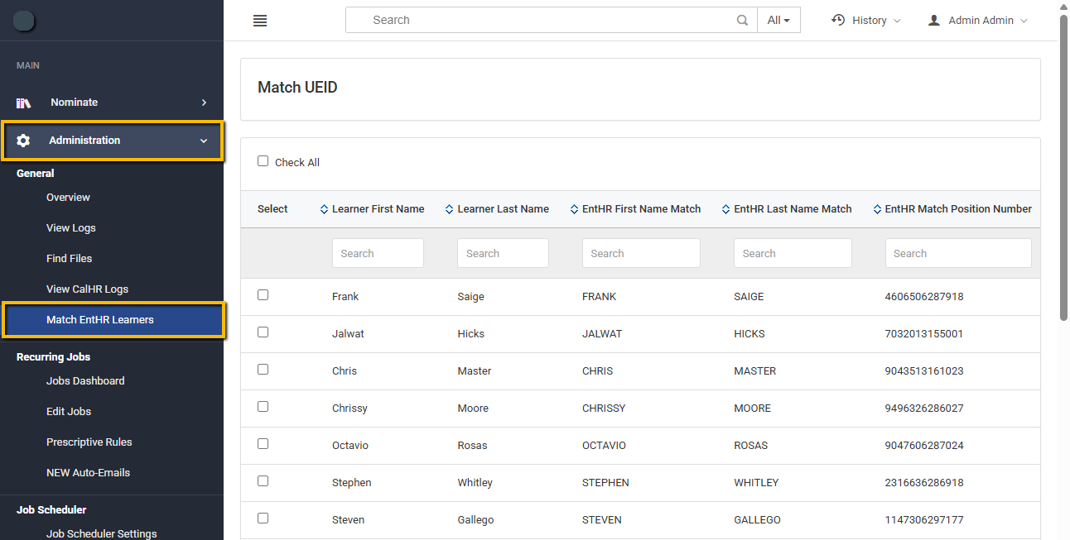Click the Administration gear icon

point(23,140)
